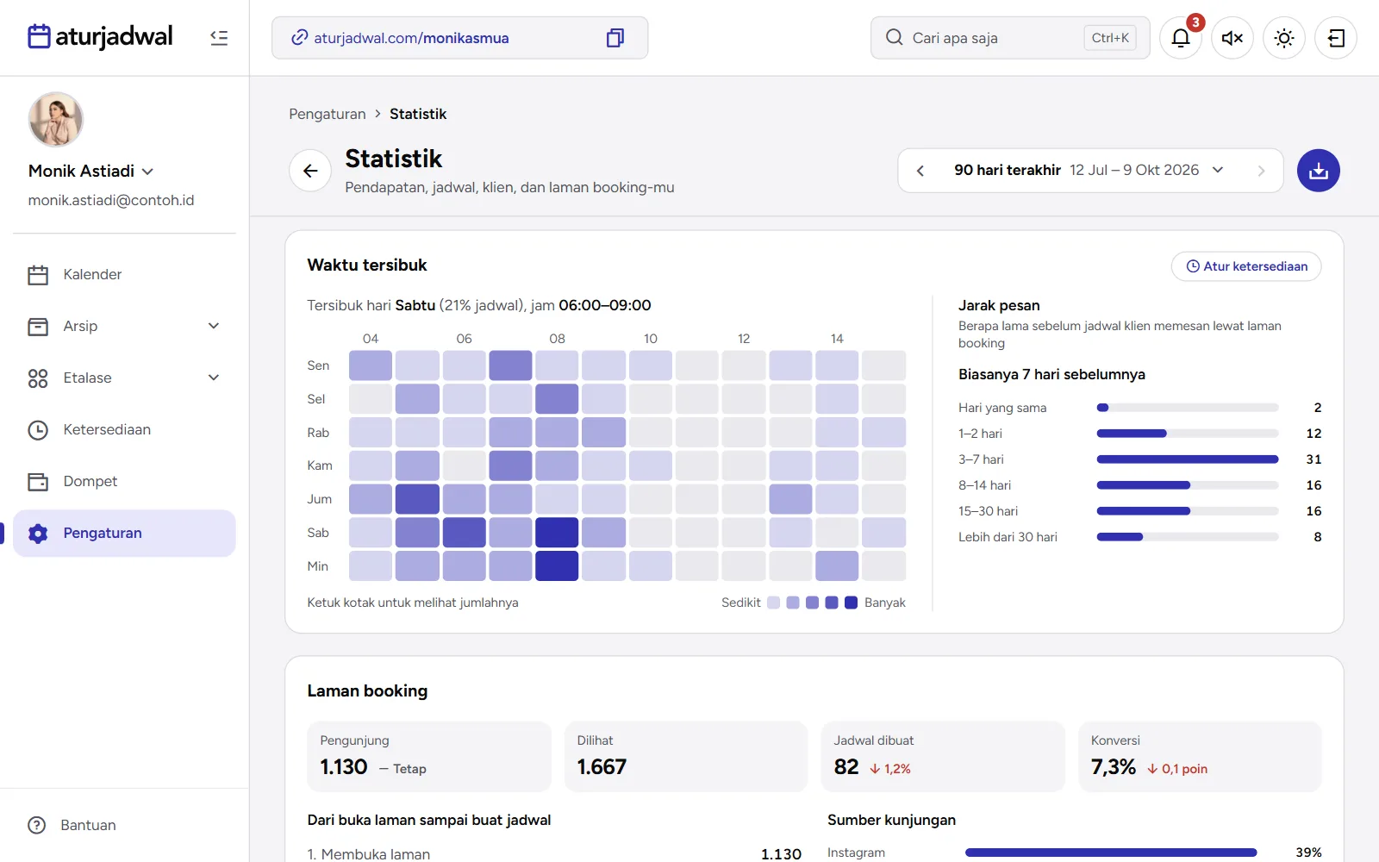The width and height of the screenshot is (1379, 862).
Task: Switch theme with the sun icon
Action: (1284, 38)
